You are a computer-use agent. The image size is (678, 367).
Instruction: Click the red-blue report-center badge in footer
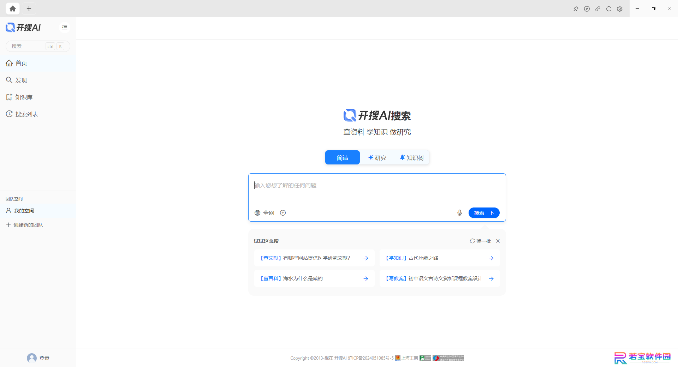448,358
